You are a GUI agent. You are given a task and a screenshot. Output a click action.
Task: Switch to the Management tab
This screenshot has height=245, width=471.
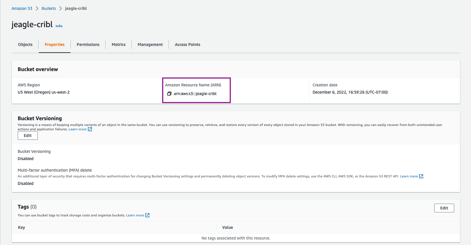pyautogui.click(x=150, y=44)
